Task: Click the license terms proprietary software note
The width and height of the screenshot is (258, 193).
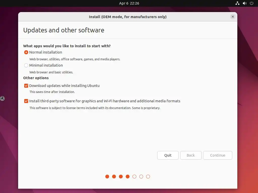Action: pos(95,108)
